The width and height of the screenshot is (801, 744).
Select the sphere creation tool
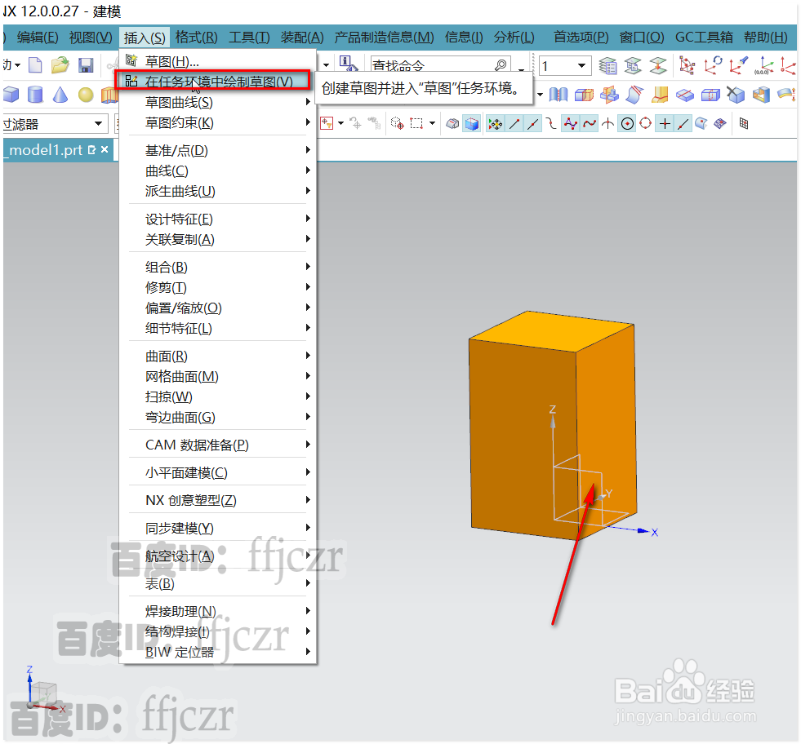pos(83,94)
